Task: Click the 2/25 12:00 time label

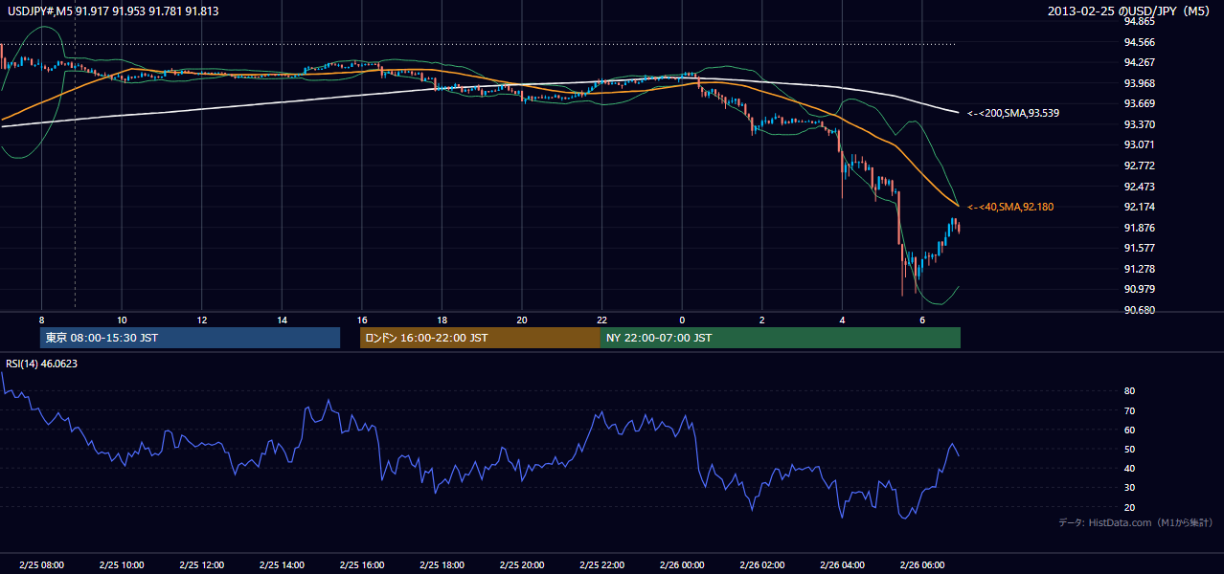Action: pyautogui.click(x=202, y=565)
